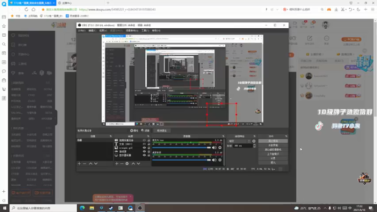The height and width of the screenshot is (212, 377).
Task: Open the 视图 menu in OBS
Action: (103, 31)
